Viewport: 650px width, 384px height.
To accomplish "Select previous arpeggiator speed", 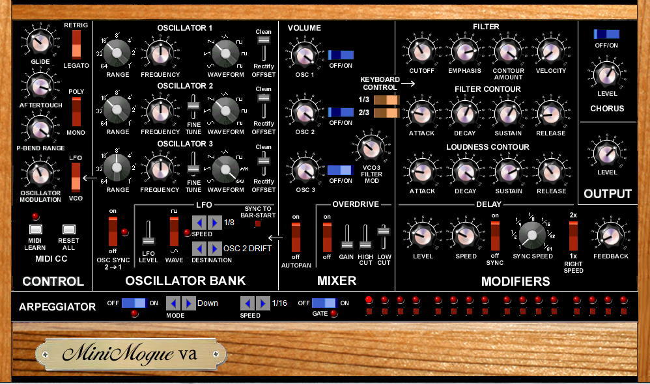I will point(247,303).
